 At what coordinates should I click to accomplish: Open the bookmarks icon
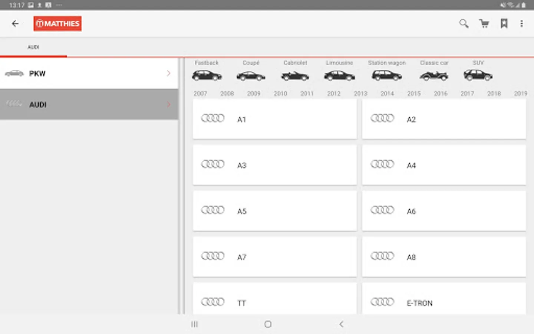point(504,24)
